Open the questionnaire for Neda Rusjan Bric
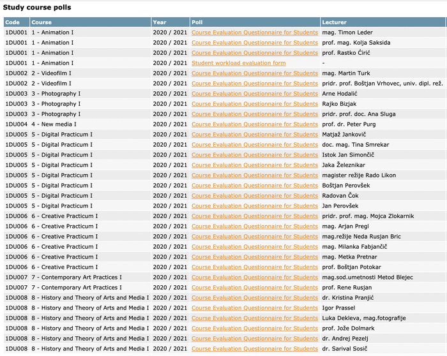This screenshot has width=447, height=356. click(255, 237)
